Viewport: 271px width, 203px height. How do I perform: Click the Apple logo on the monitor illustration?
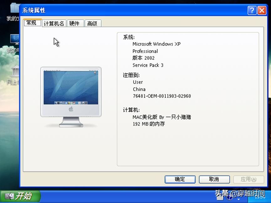[71, 109]
